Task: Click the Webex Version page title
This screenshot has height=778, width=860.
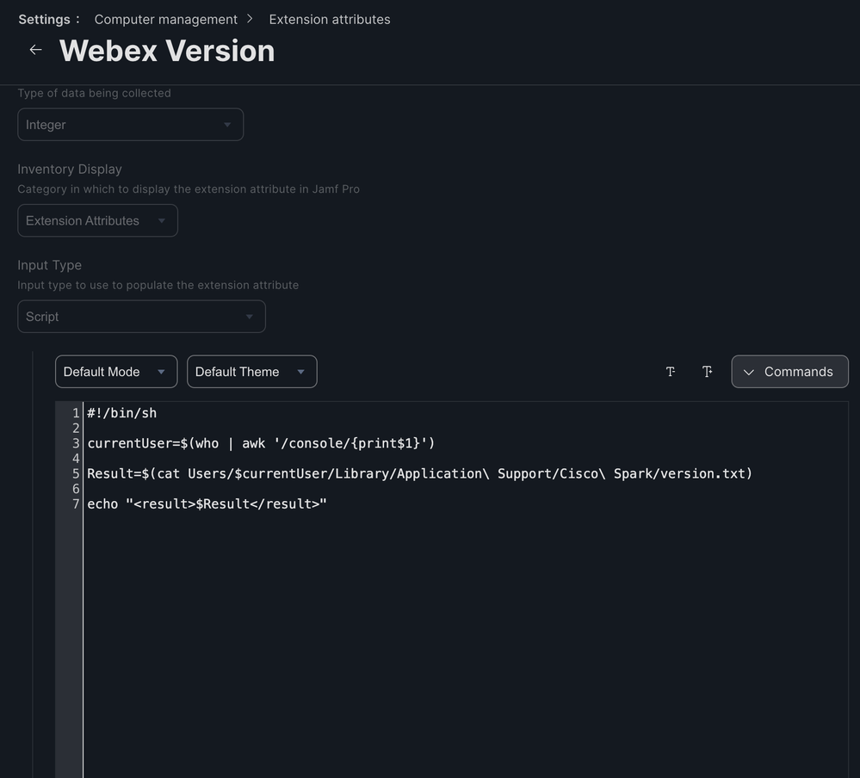Action: [167, 51]
